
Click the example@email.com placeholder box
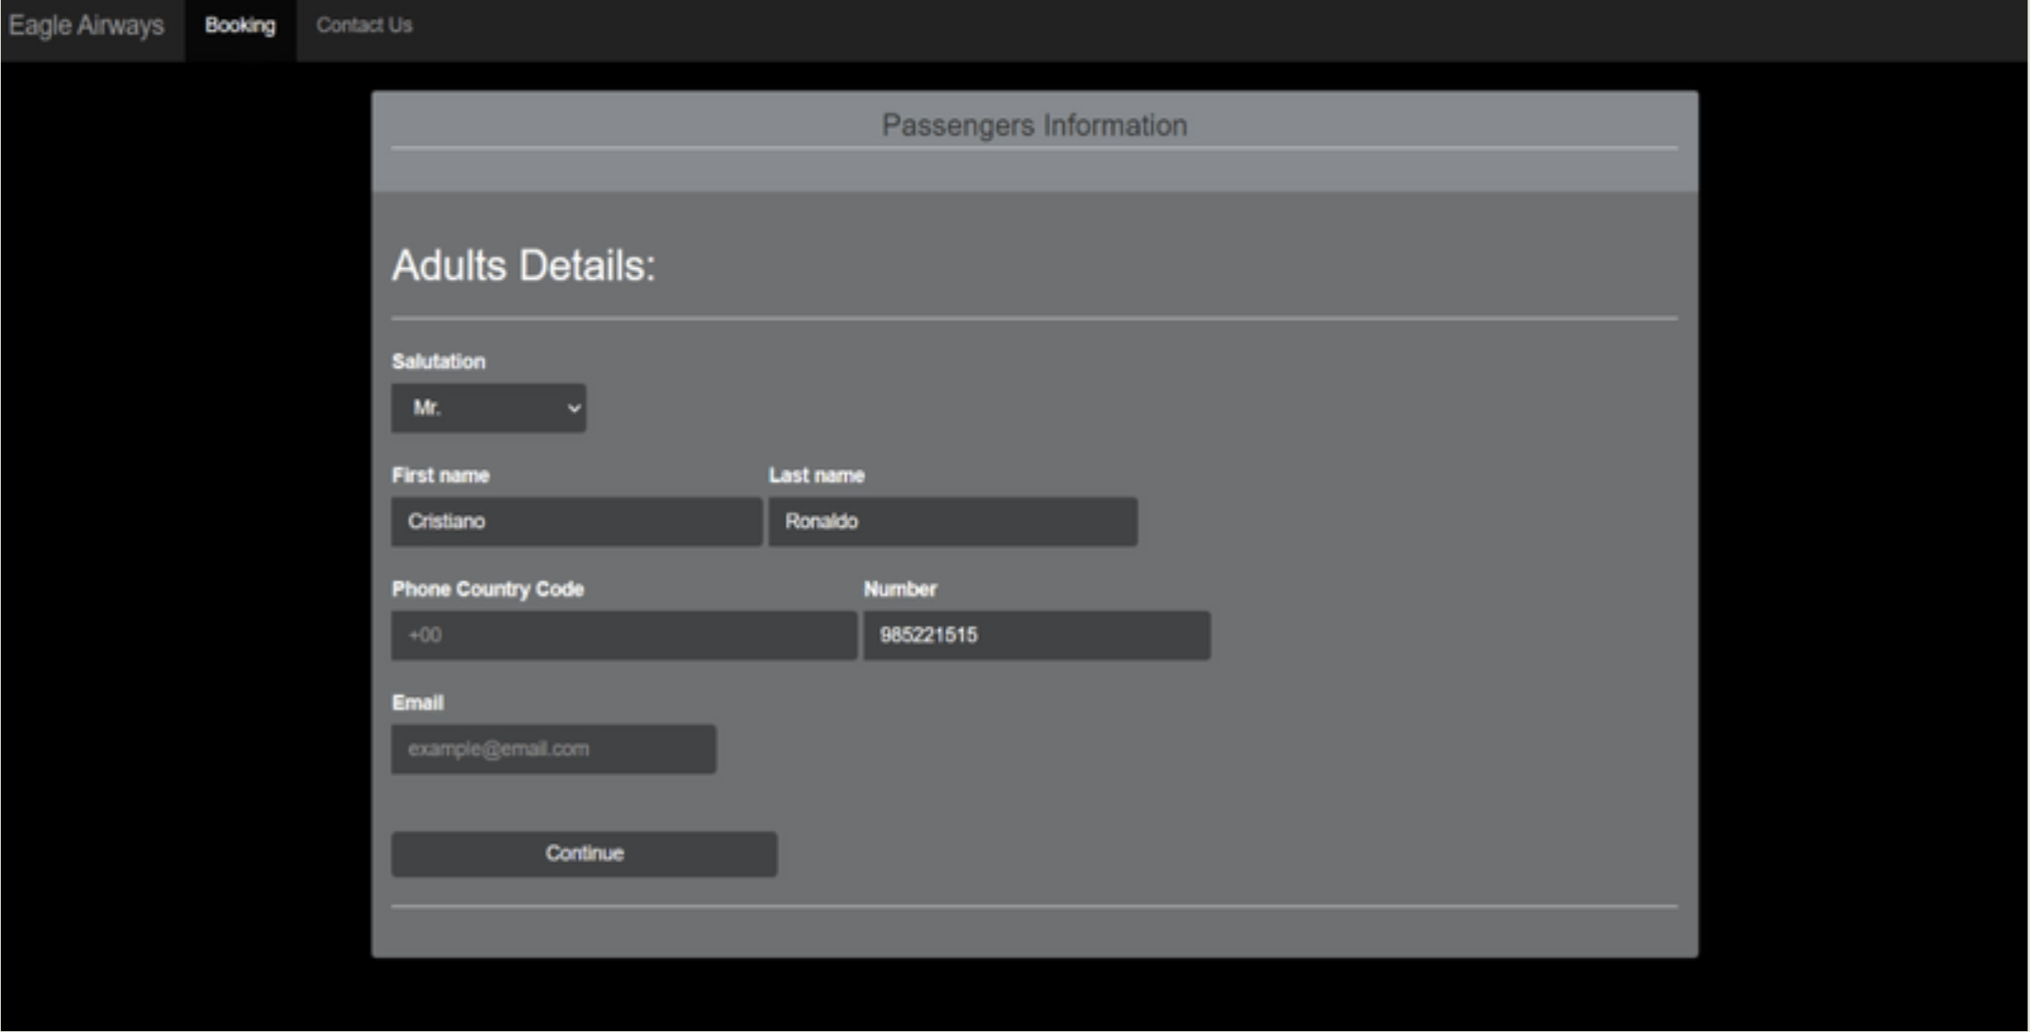click(x=553, y=748)
